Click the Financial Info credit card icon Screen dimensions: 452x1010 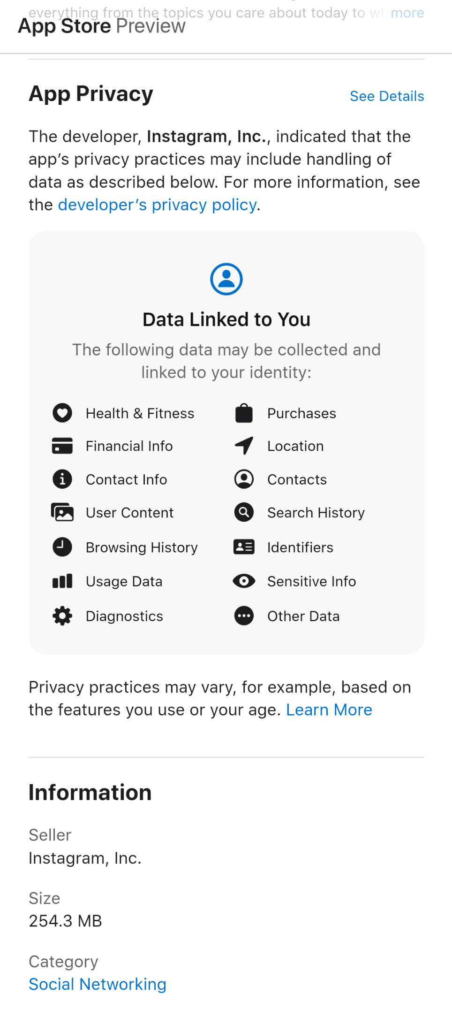coord(62,446)
